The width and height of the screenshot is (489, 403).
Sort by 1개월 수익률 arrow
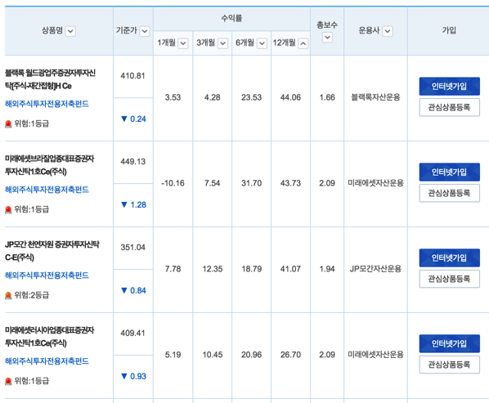click(x=183, y=43)
